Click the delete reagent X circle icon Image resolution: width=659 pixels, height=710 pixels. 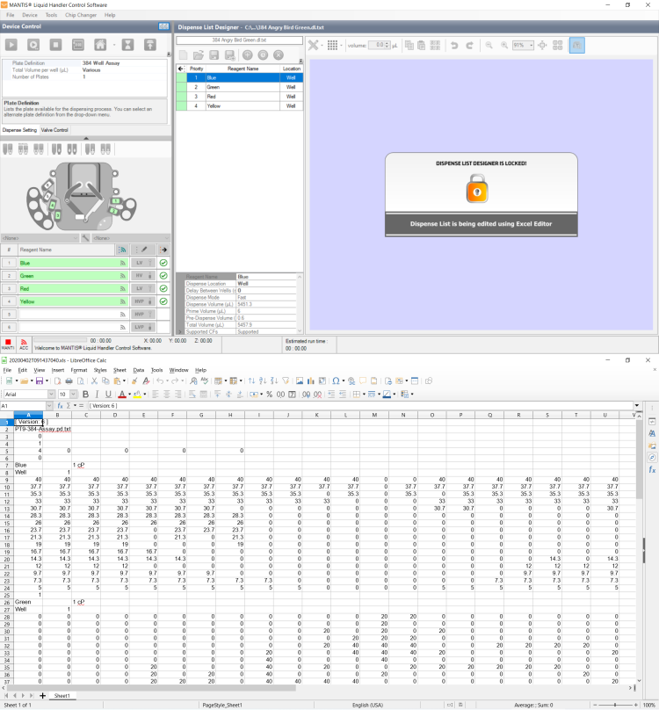[279, 55]
